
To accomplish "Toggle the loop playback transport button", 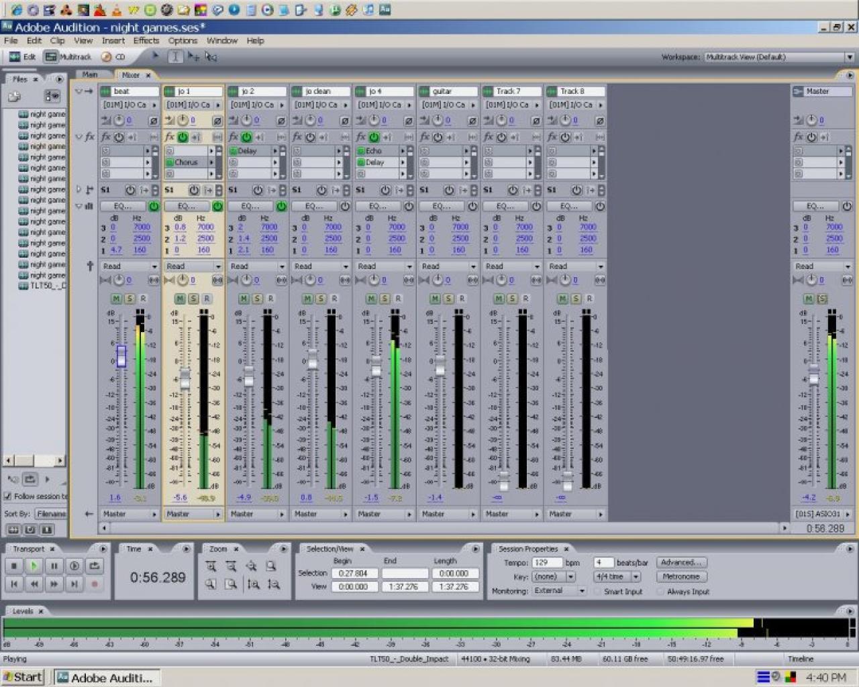I will (95, 566).
